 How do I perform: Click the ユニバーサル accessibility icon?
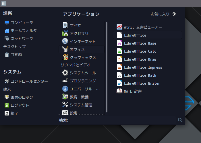tap(65, 89)
